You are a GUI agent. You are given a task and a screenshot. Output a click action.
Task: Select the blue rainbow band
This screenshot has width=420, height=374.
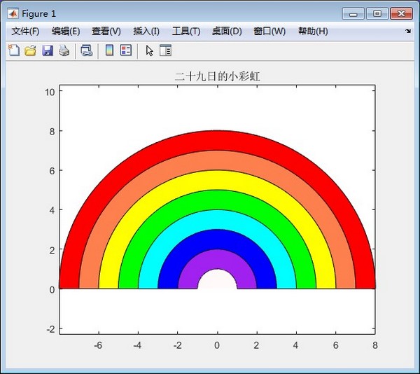point(217,239)
